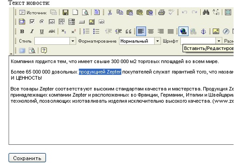234x167 pixels.
Task: Toggle underline formatting
Action: click(x=42, y=31)
